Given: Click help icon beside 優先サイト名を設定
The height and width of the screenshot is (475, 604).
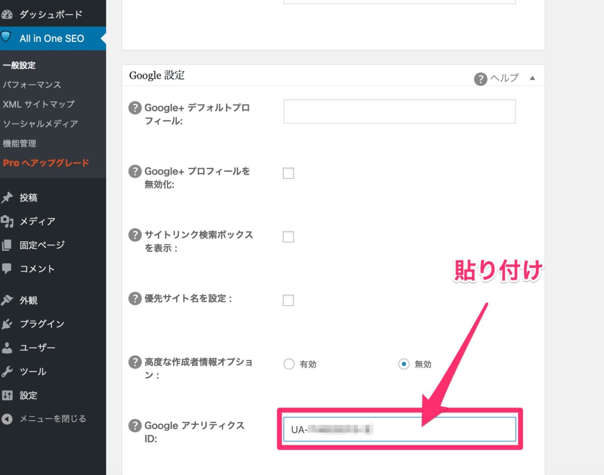Looking at the screenshot, I should click(135, 299).
